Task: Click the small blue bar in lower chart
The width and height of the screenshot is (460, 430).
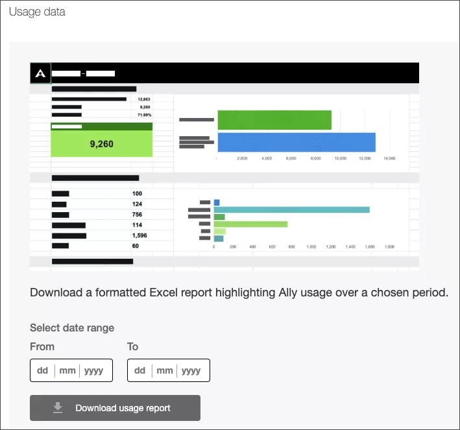Action: pos(217,202)
